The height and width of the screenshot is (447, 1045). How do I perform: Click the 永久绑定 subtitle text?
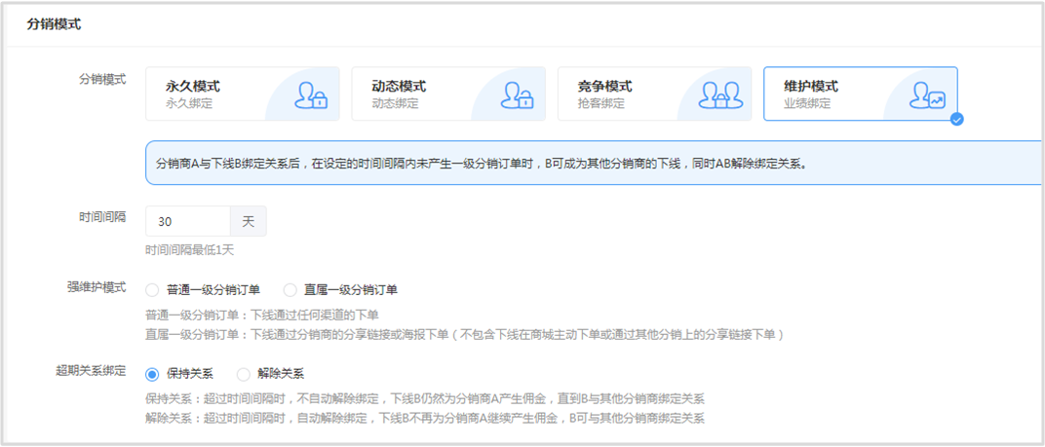pyautogui.click(x=189, y=103)
